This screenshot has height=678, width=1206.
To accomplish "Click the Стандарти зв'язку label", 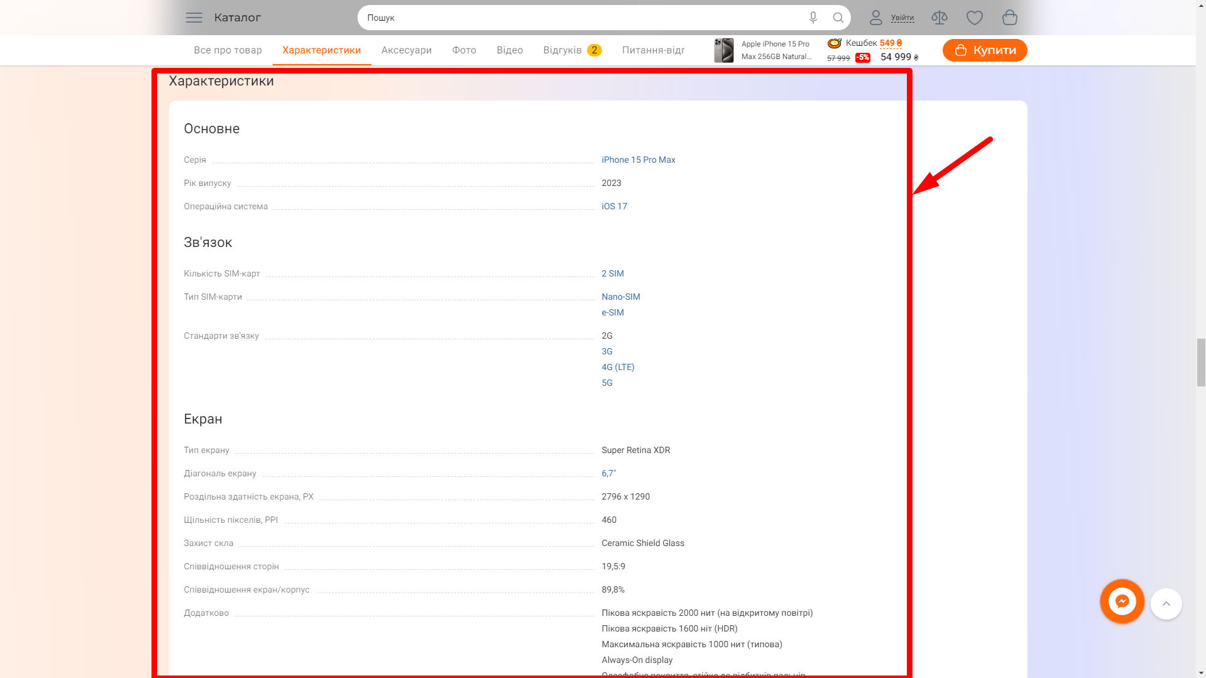I will click(x=221, y=336).
